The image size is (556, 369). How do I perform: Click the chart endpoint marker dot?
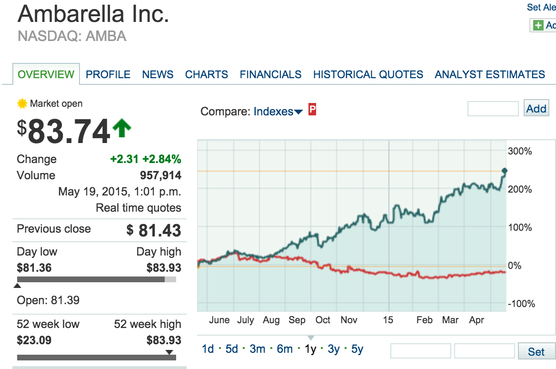(x=505, y=171)
